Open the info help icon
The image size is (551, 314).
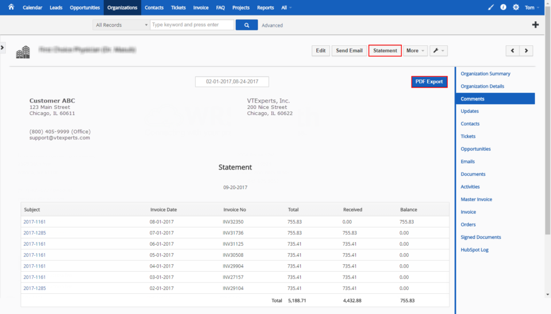click(x=503, y=7)
